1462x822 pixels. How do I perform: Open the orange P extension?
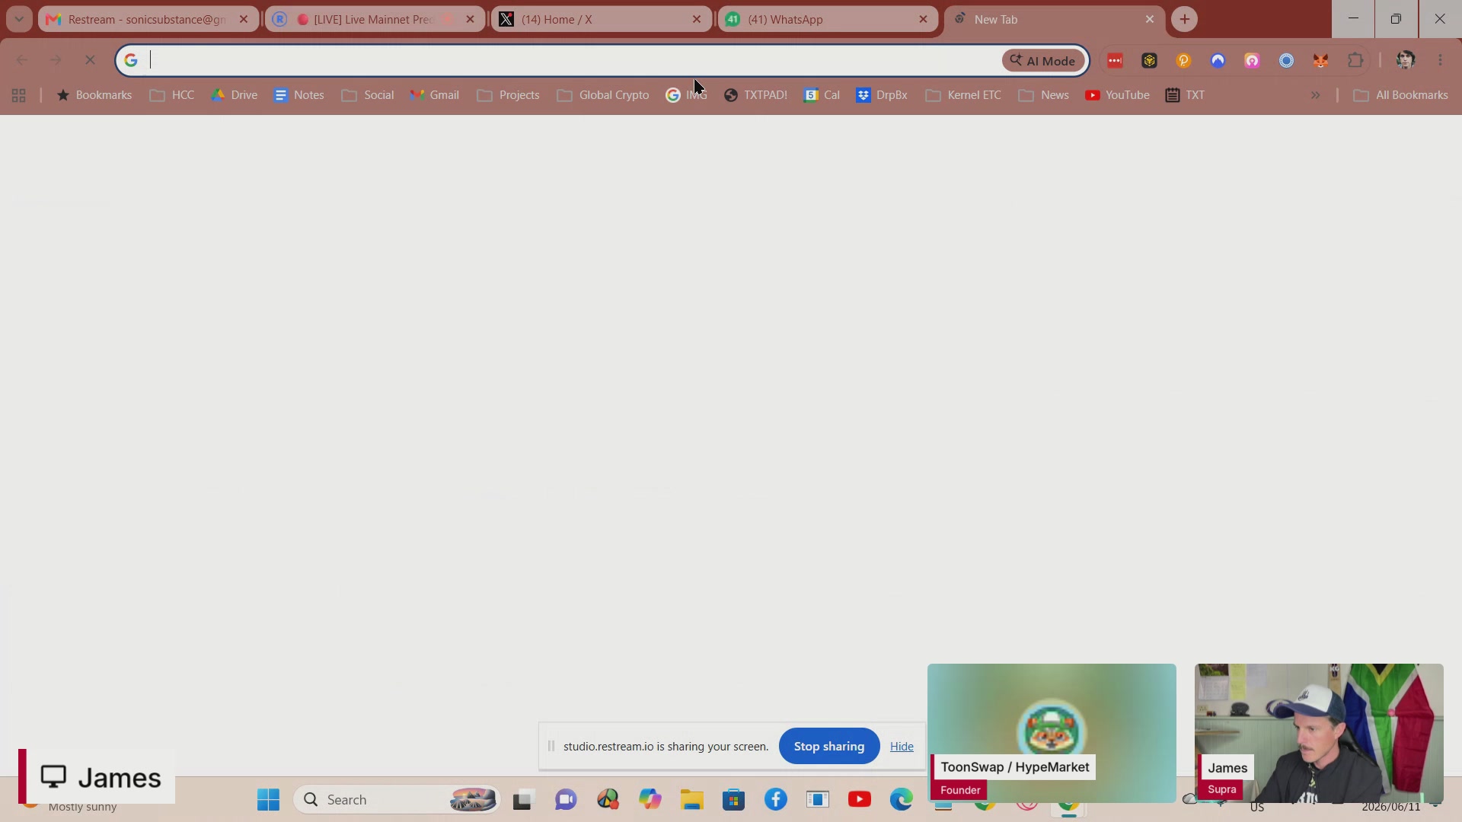point(1184,61)
